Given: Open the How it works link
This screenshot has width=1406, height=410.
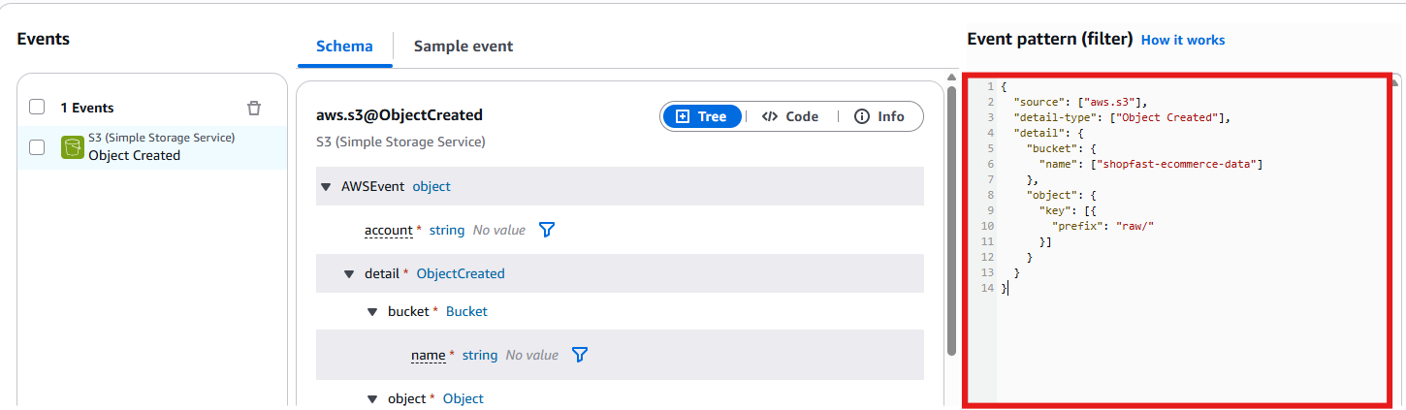Looking at the screenshot, I should click(1183, 40).
